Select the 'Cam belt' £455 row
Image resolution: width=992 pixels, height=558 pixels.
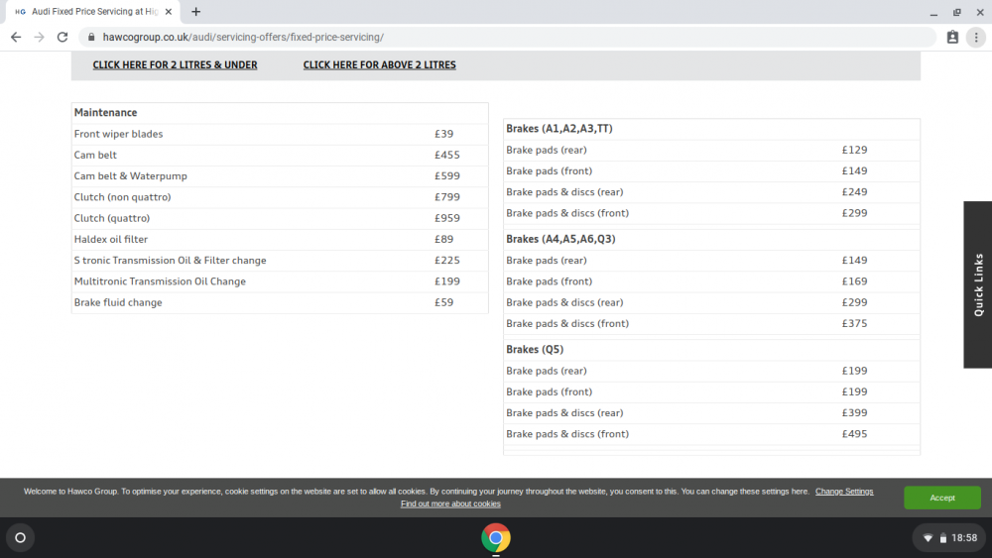pyautogui.click(x=280, y=155)
